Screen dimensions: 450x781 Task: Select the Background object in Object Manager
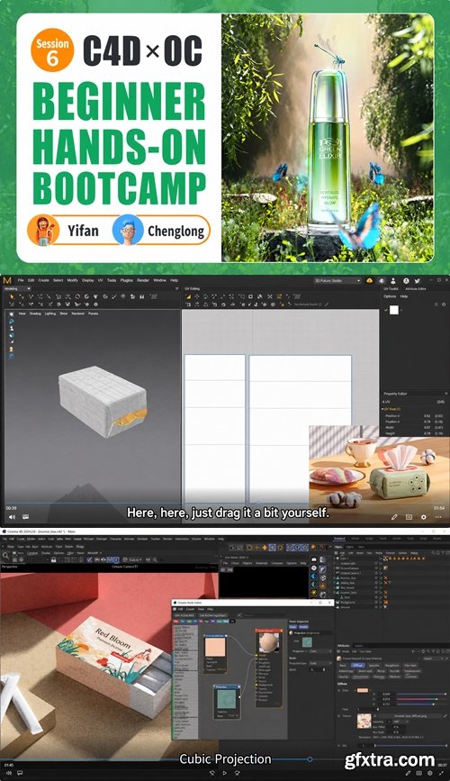point(347,603)
